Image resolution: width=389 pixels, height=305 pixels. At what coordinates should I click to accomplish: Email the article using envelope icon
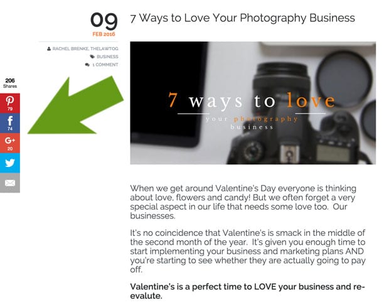coord(10,183)
